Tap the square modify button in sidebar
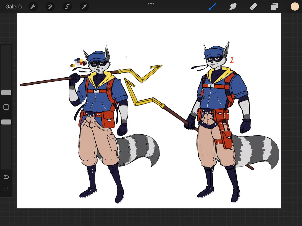This screenshot has width=302, height=226. point(6,107)
